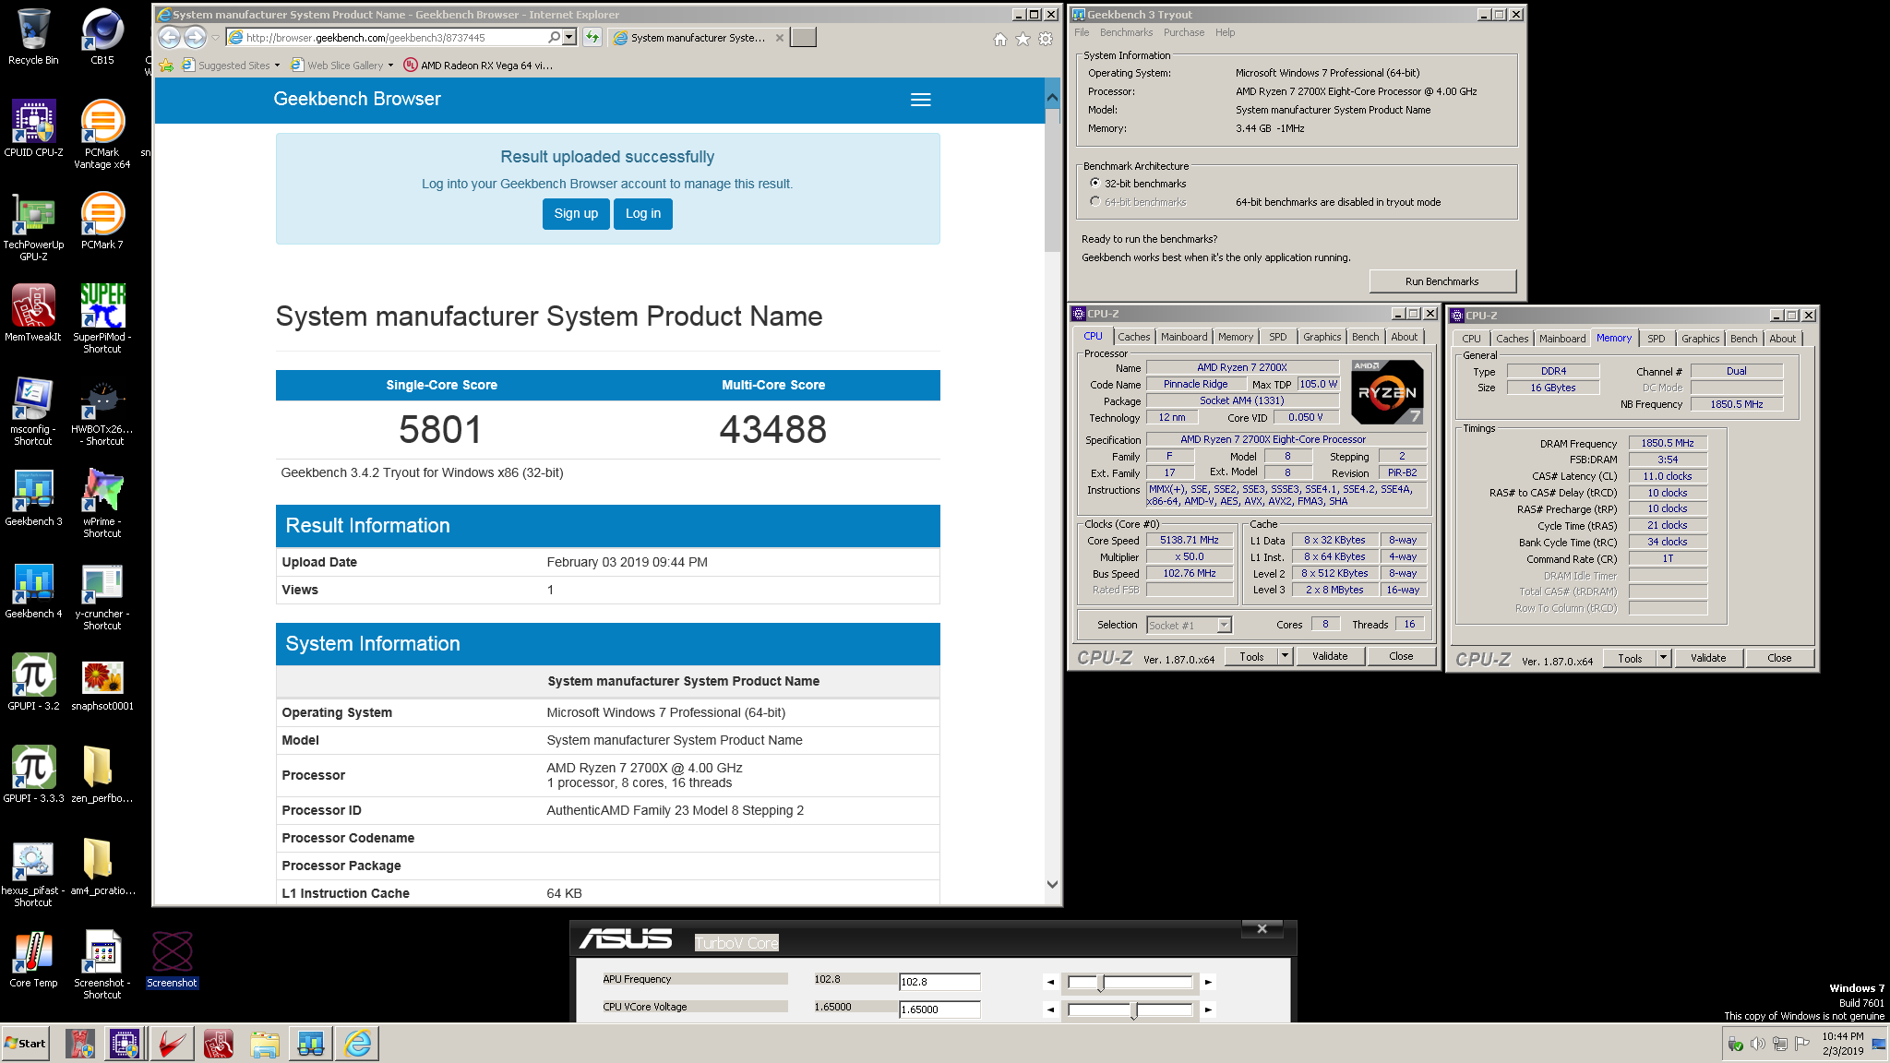The height and width of the screenshot is (1063, 1890).
Task: Select the 64-bit benchmarks radio button
Action: coord(1095,201)
